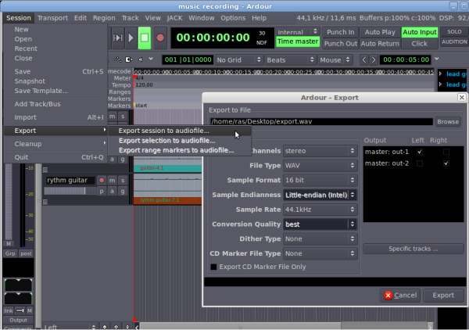Open the Mouse zoom focus dropdown
This screenshot has width=469, height=330.
(335, 60)
